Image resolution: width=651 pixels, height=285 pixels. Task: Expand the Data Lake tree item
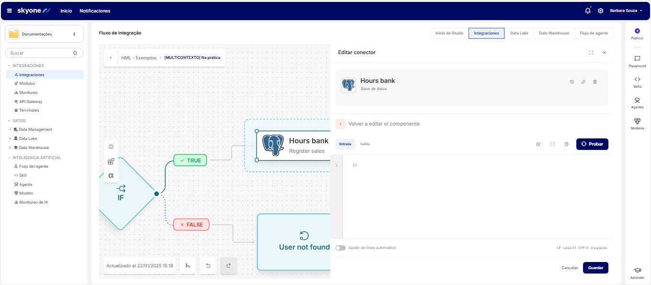pyautogui.click(x=10, y=138)
